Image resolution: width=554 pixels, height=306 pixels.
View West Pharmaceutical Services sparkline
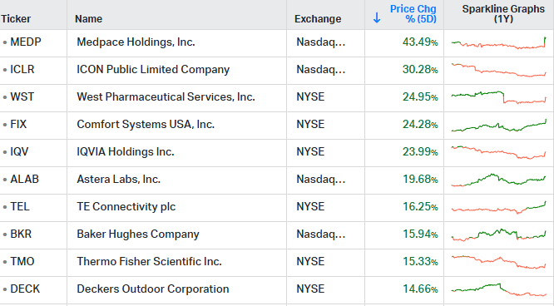499,97
